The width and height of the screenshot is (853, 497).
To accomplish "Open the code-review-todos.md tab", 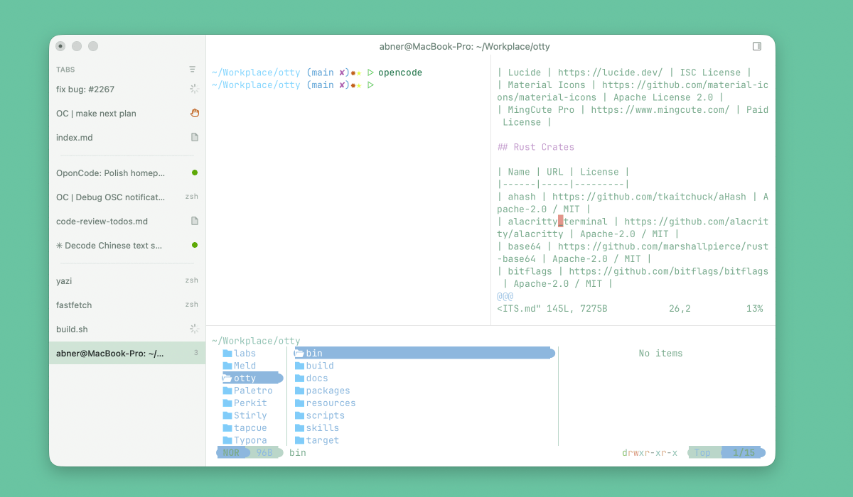I will coord(127,221).
